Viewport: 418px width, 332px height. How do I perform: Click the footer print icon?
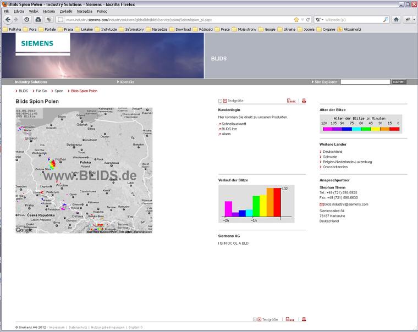point(304,319)
